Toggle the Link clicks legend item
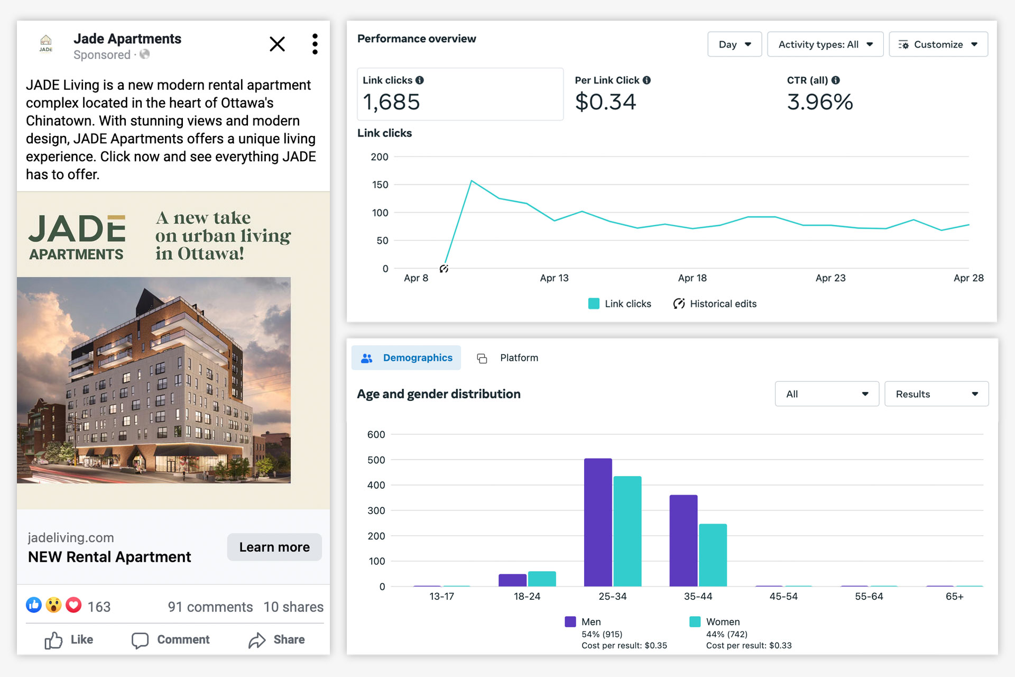Image resolution: width=1015 pixels, height=677 pixels. [x=620, y=304]
